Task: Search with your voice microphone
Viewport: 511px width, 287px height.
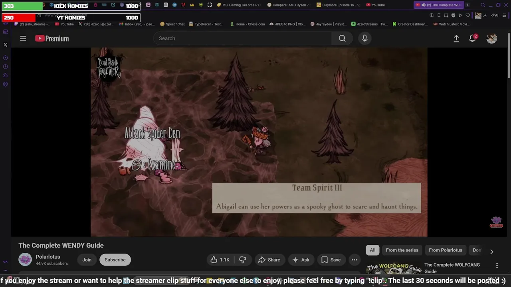Action: [x=364, y=38]
